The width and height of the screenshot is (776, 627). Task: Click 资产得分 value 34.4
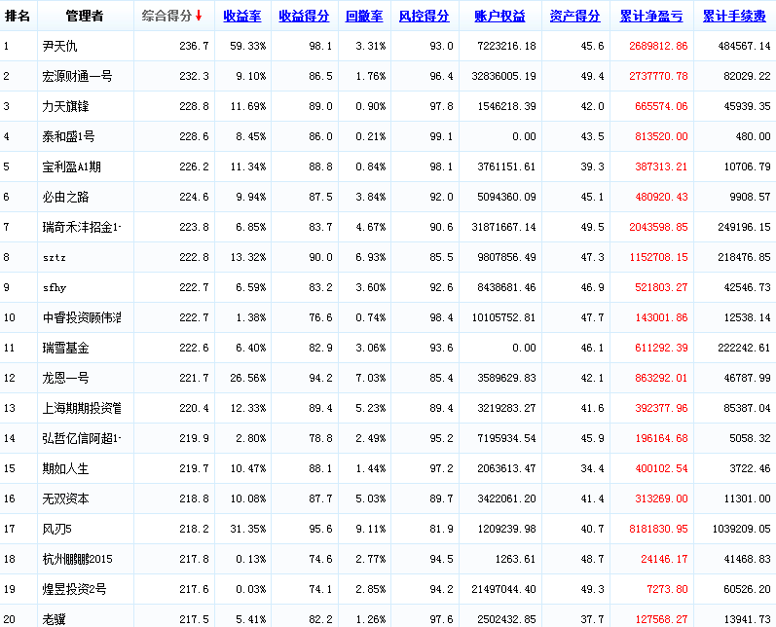tap(592, 468)
